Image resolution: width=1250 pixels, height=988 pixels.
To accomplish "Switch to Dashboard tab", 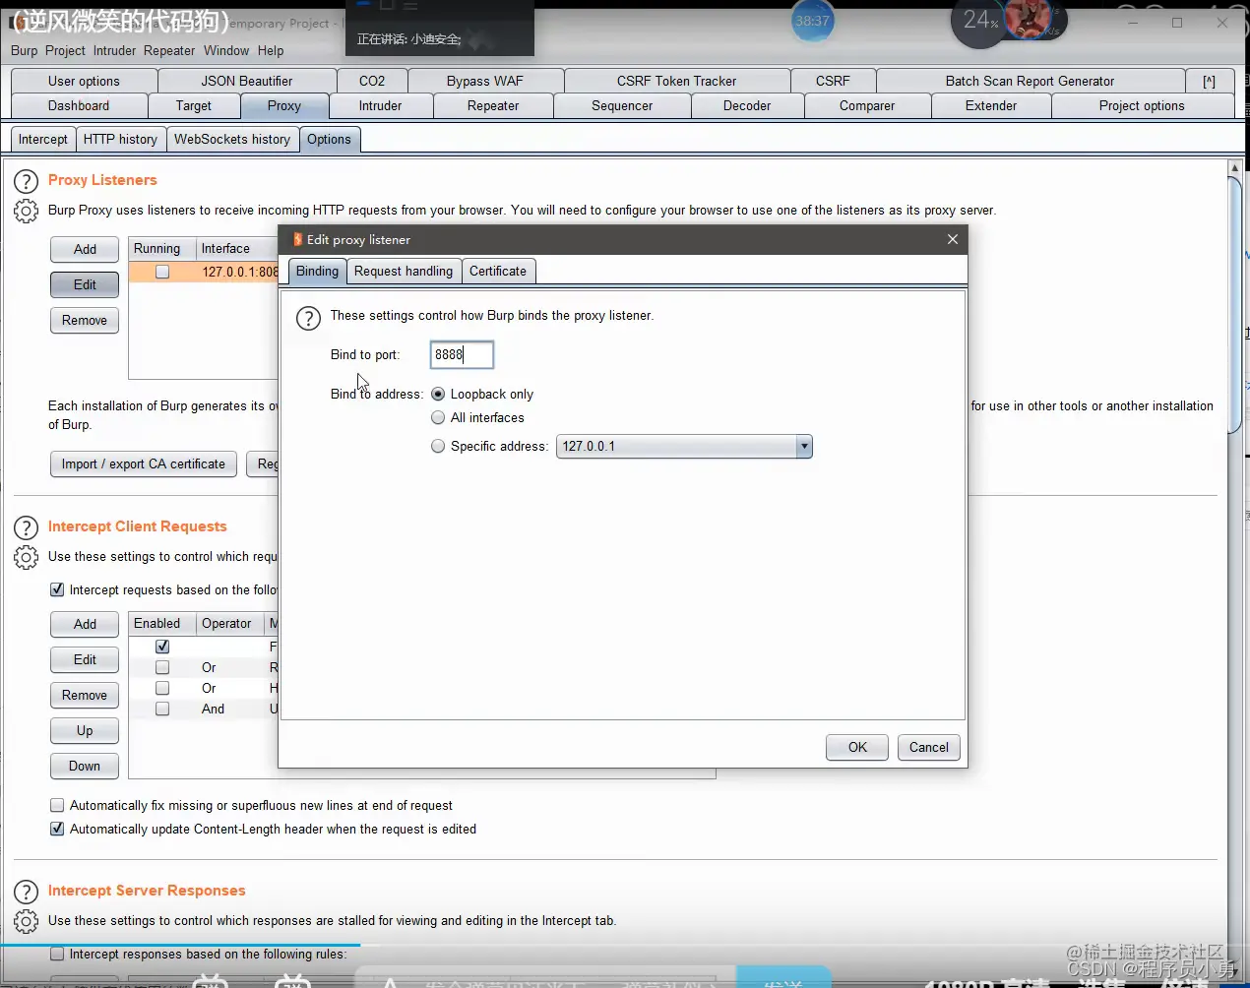I will [x=79, y=105].
